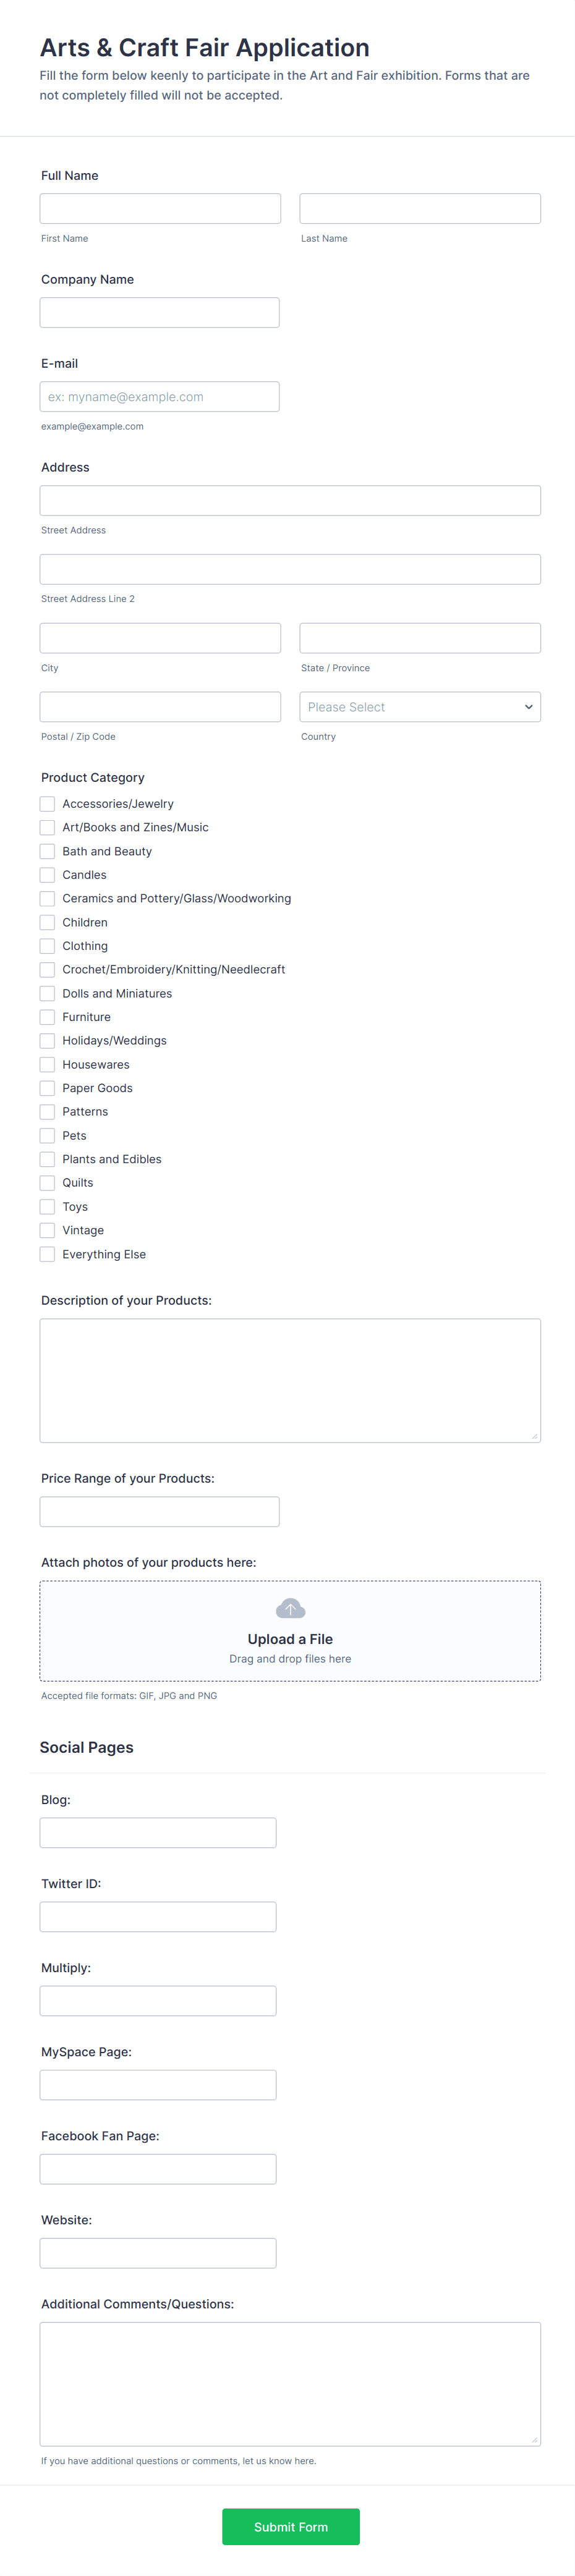
Task: Toggle the Furniture category checkbox
Action: (47, 1016)
